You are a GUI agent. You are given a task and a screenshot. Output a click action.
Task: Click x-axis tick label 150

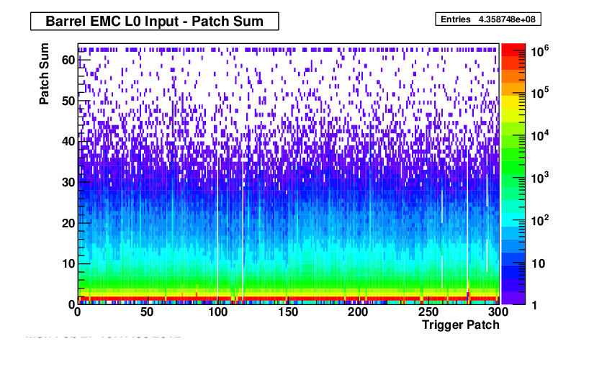point(288,312)
